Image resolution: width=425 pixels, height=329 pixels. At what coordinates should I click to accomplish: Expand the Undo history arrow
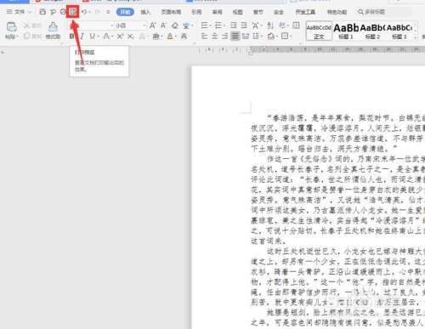90,12
